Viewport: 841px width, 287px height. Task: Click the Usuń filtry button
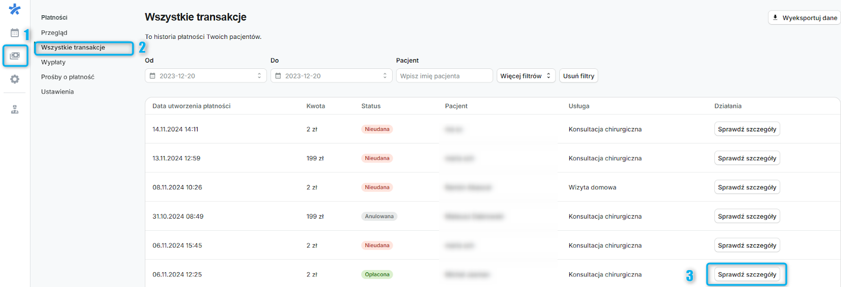click(578, 76)
